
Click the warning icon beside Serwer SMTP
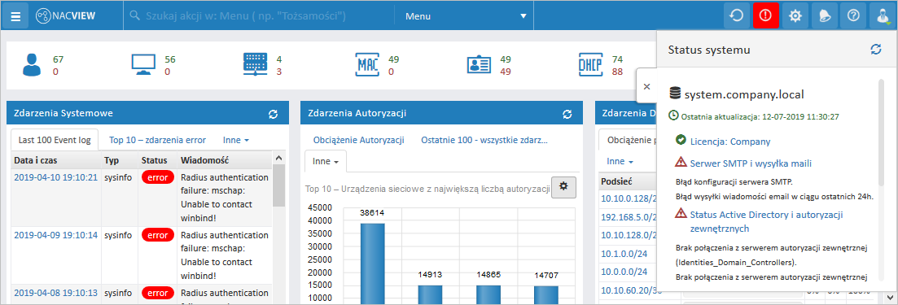point(681,162)
